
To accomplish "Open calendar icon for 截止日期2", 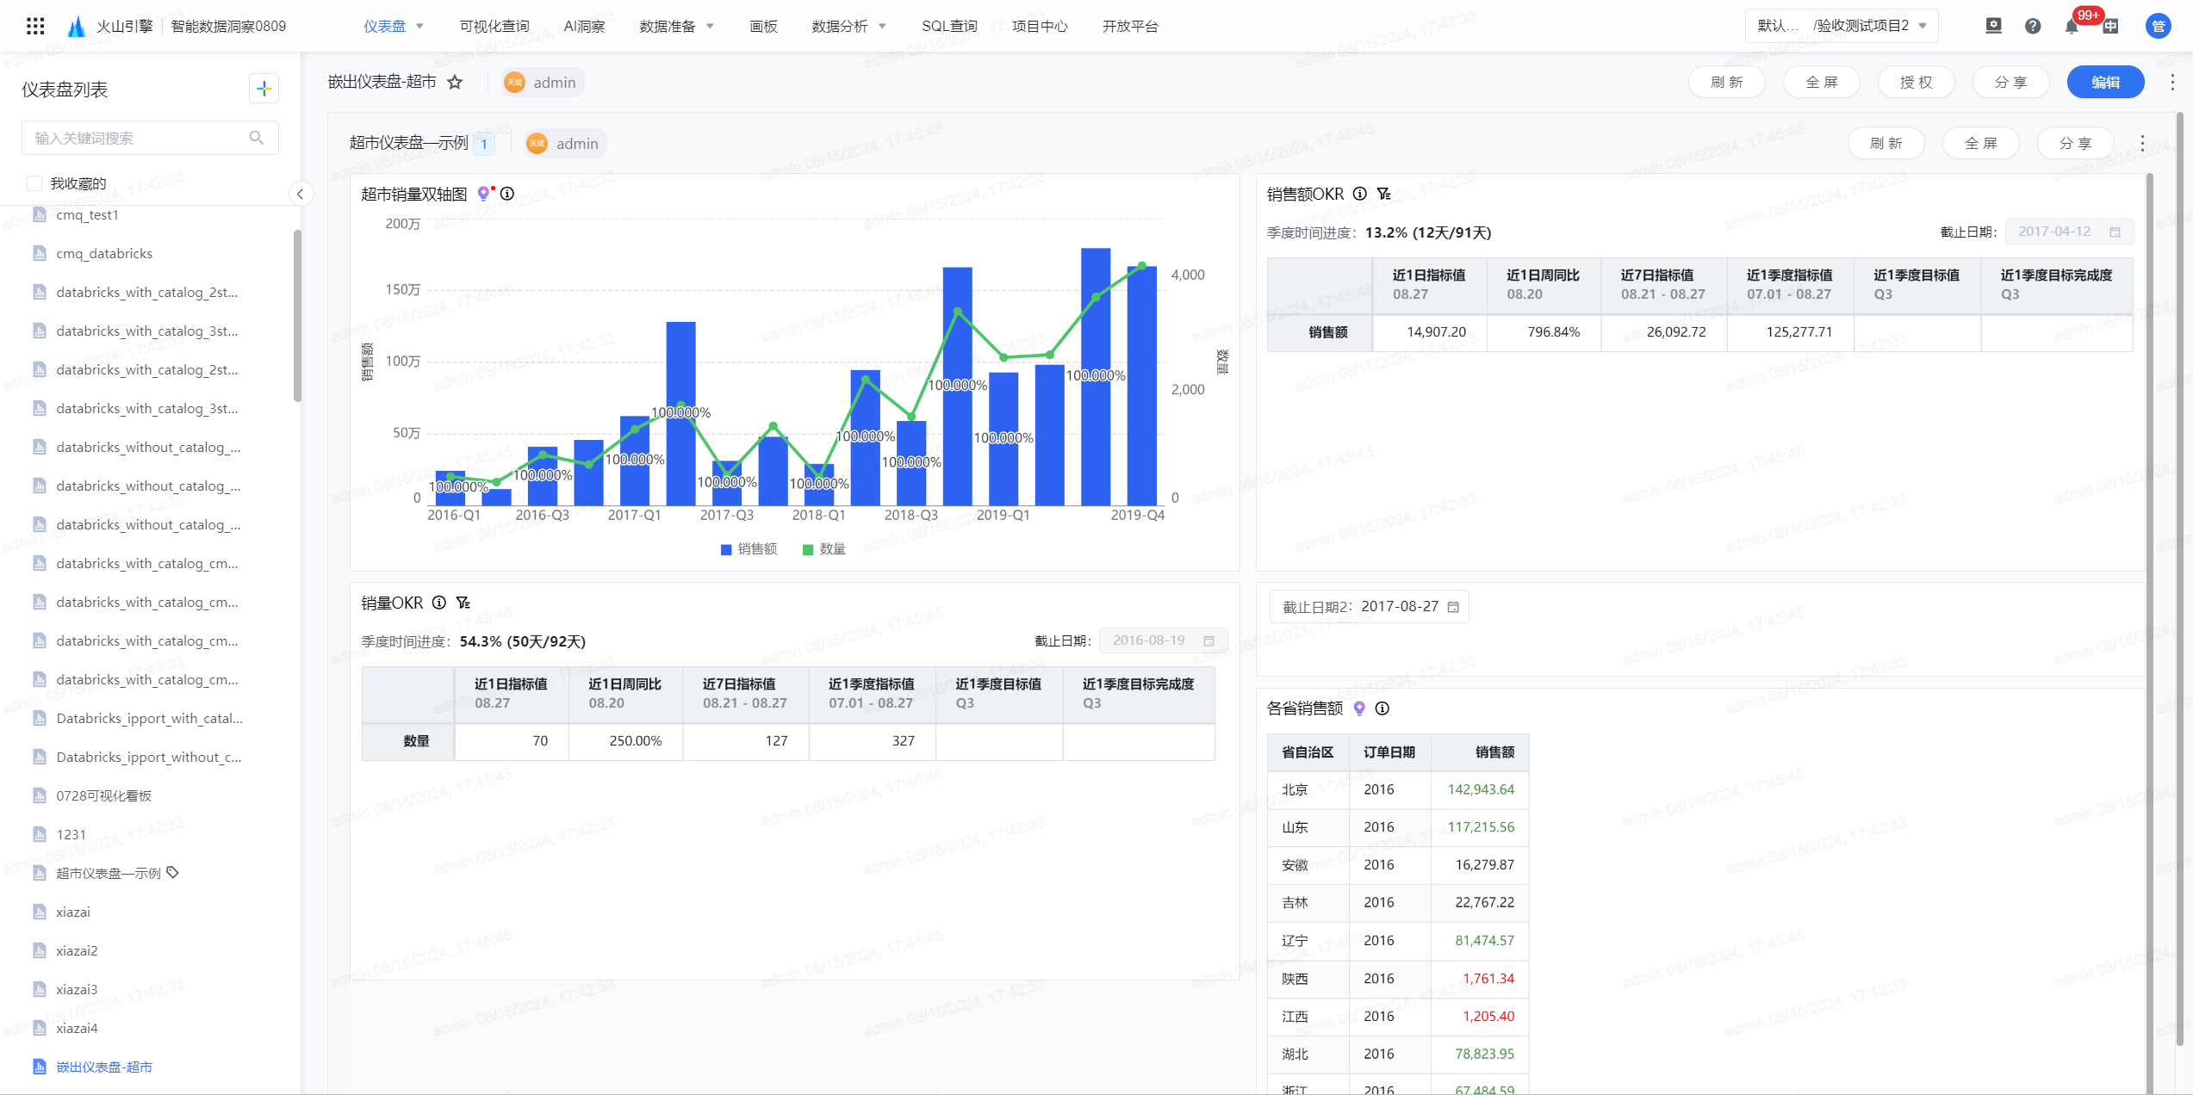I will pyautogui.click(x=1453, y=607).
